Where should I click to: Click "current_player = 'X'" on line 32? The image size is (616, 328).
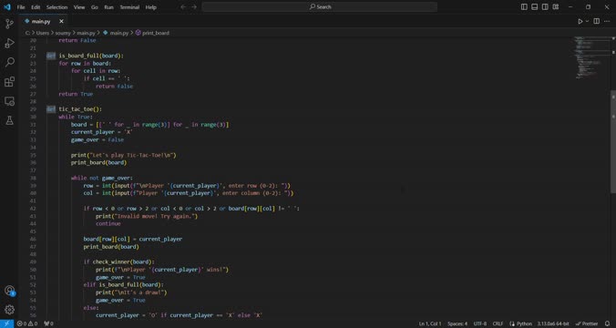pyautogui.click(x=102, y=132)
